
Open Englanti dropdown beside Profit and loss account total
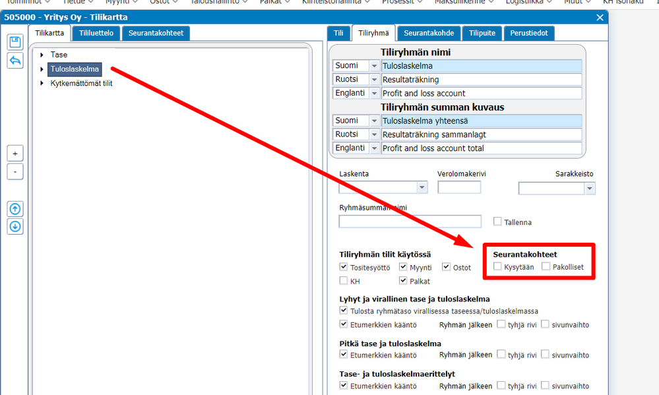tap(373, 148)
